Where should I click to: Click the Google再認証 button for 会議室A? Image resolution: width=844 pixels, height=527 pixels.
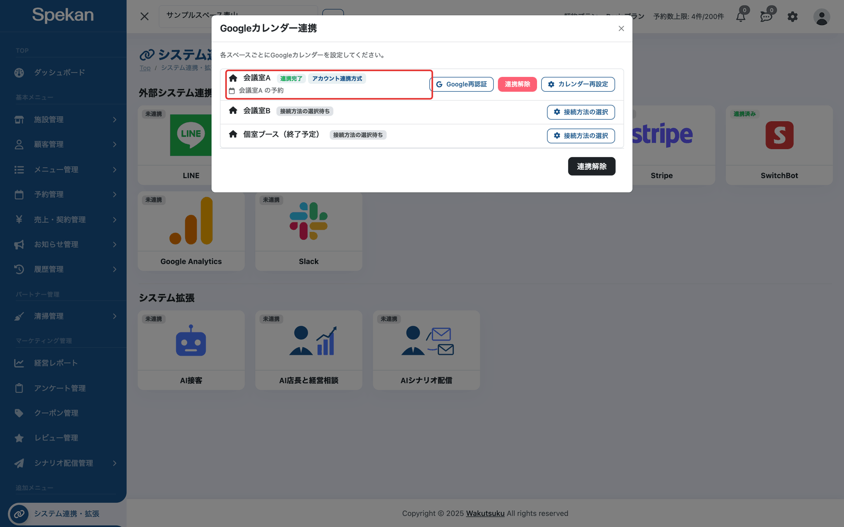462,84
